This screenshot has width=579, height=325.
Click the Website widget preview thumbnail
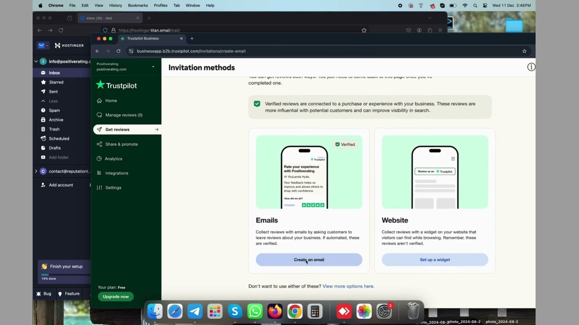[435, 172]
